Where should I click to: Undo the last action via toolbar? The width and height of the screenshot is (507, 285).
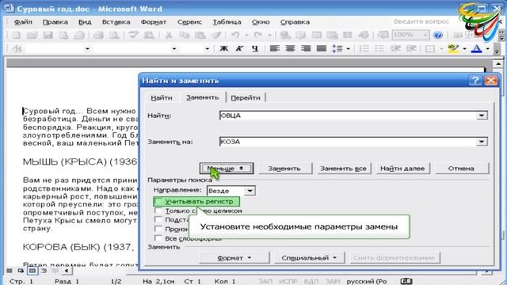234,35
